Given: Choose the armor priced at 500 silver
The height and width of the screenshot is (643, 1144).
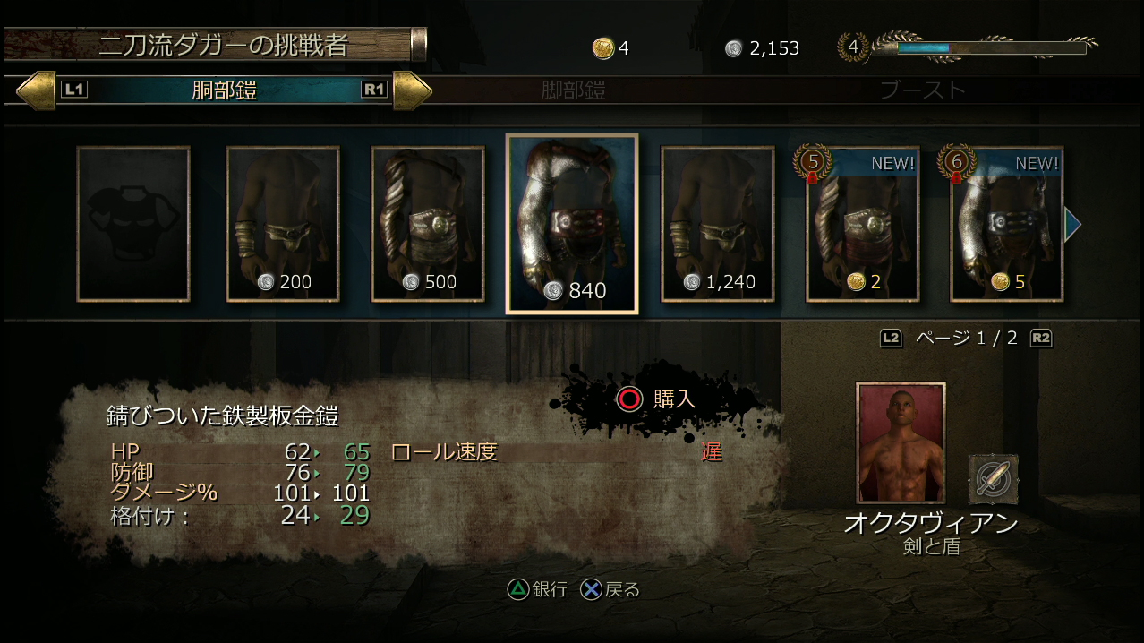Looking at the screenshot, I should (428, 224).
